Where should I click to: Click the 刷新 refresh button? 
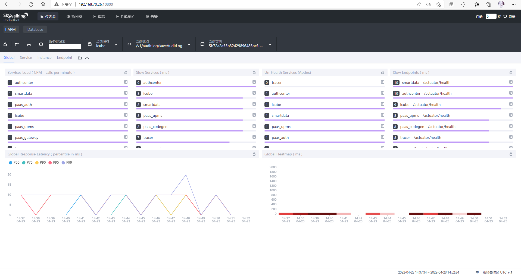click(x=509, y=17)
